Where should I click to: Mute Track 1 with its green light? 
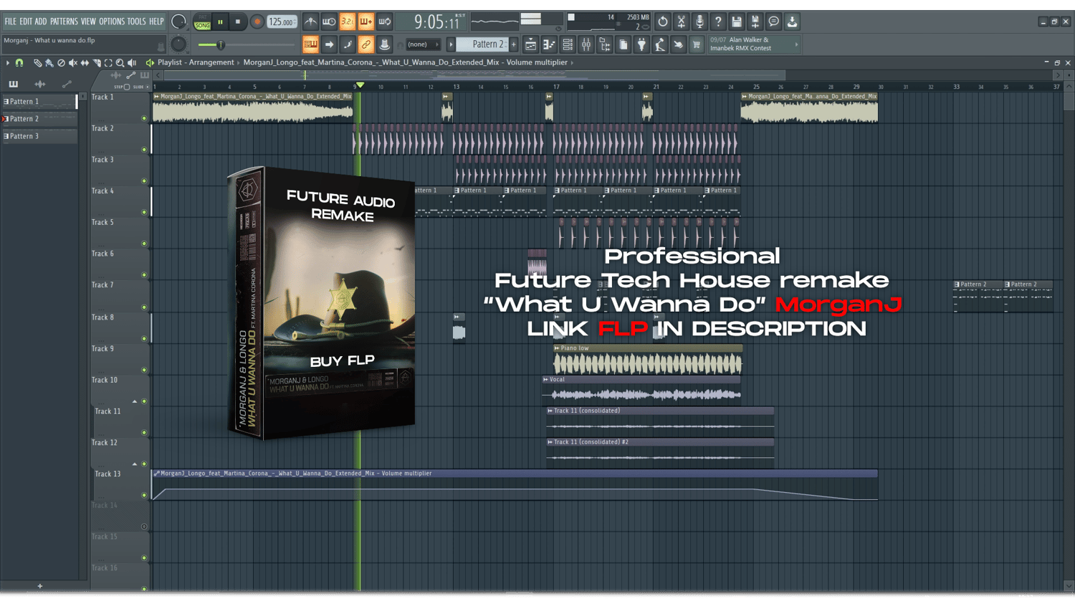point(144,118)
